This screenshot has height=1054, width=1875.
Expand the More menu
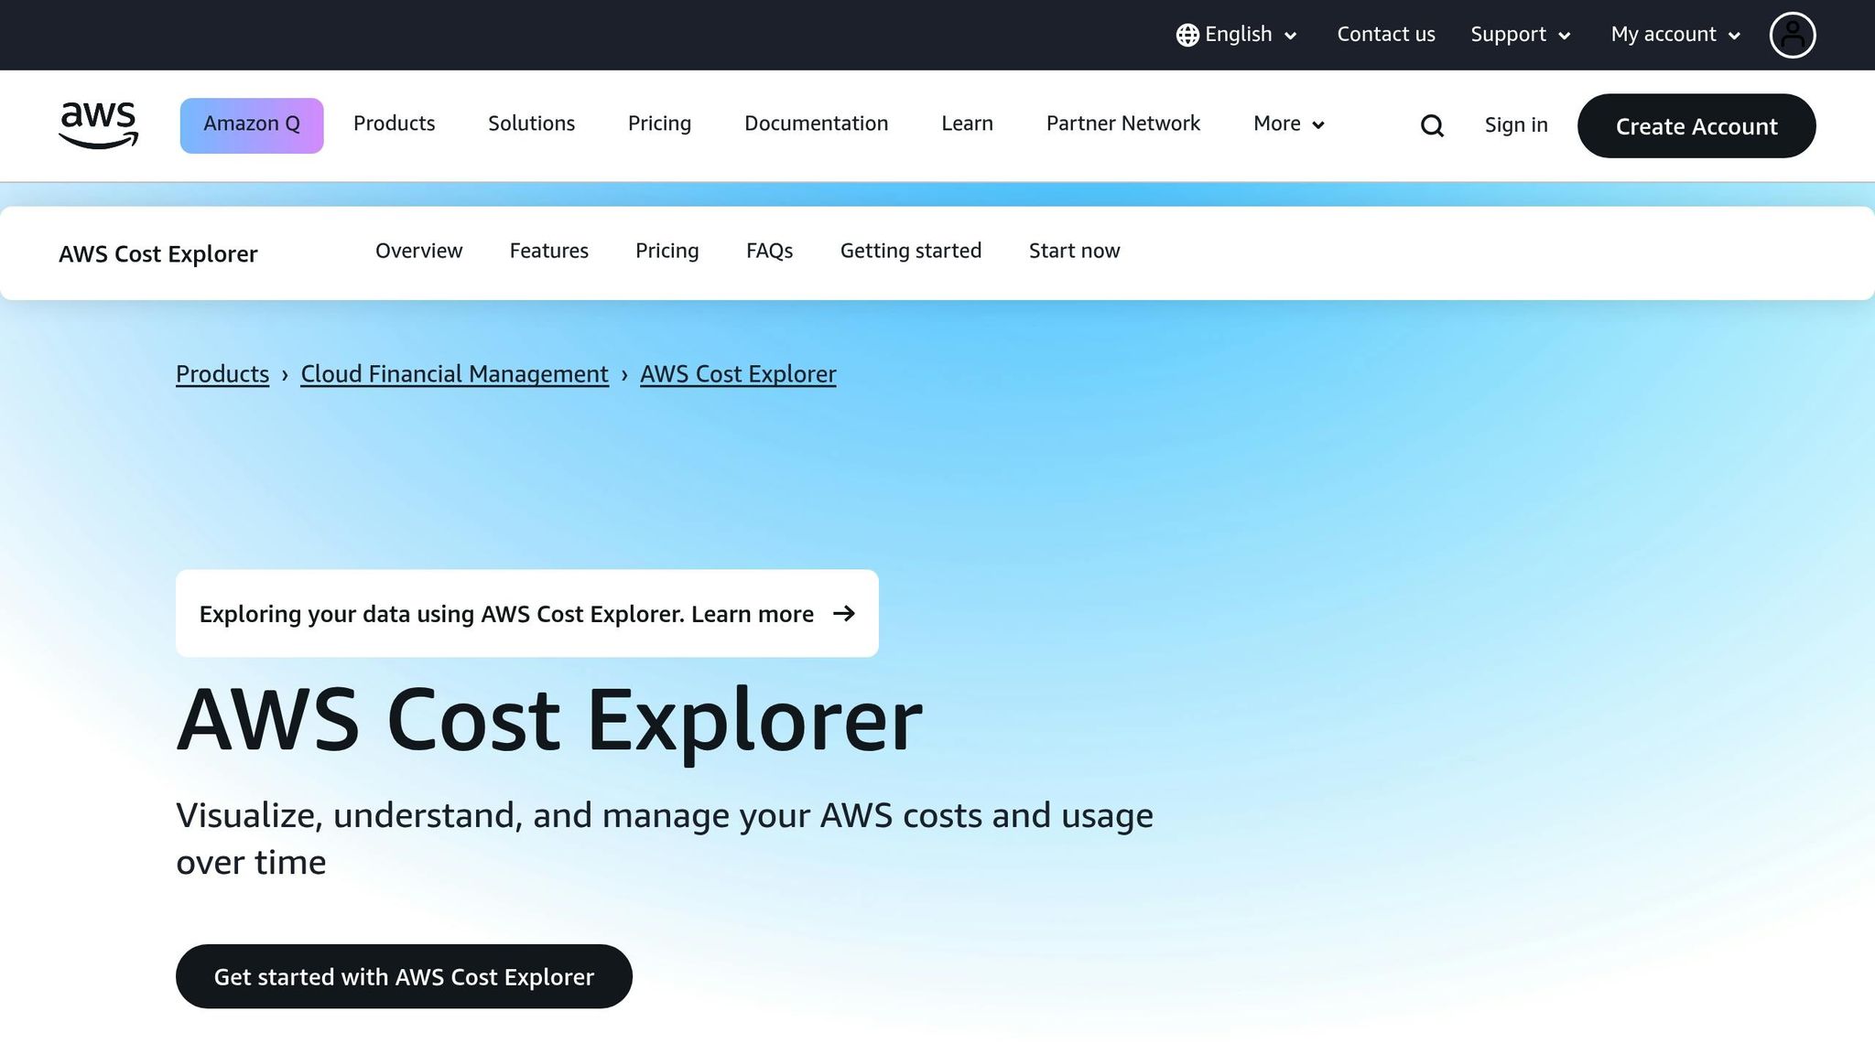tap(1288, 124)
